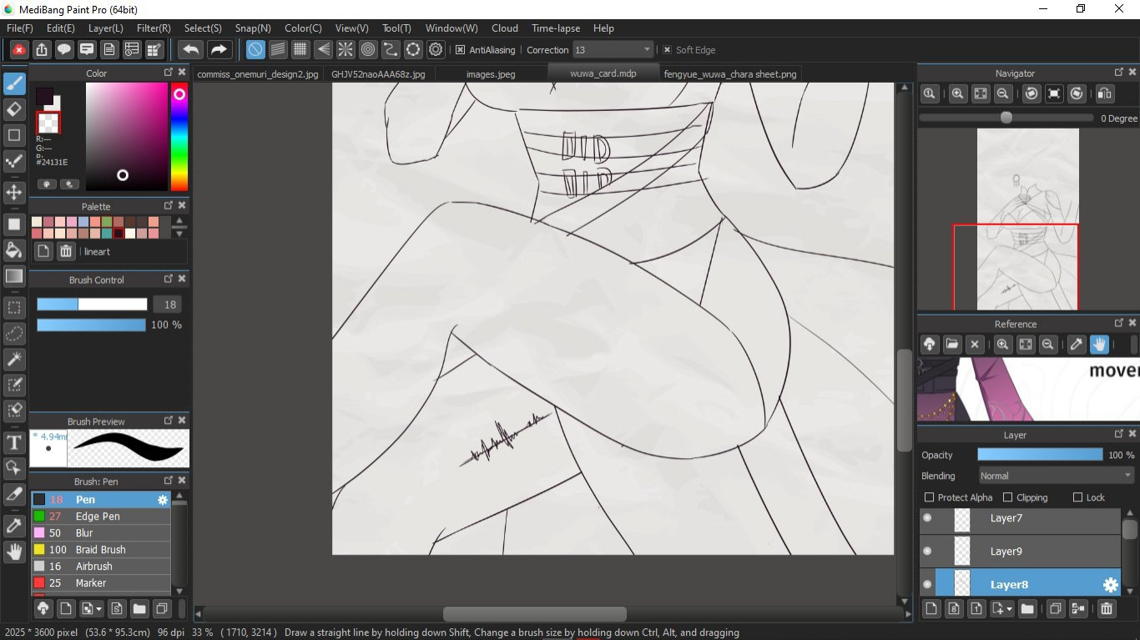
Task: Enable the layer Lock checkbox
Action: (x=1077, y=497)
